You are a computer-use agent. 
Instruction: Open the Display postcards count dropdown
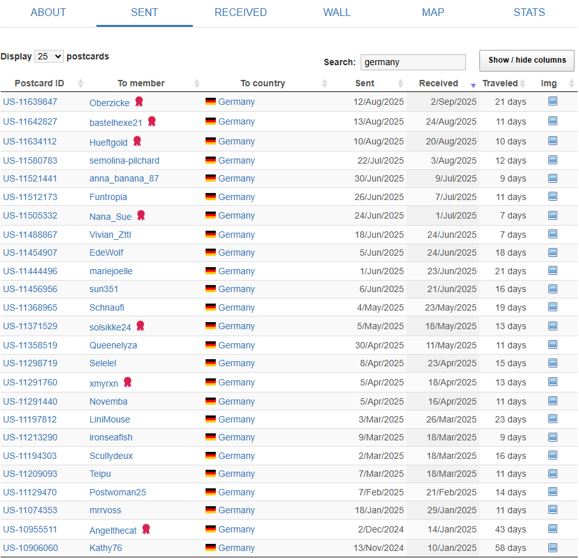click(x=49, y=56)
